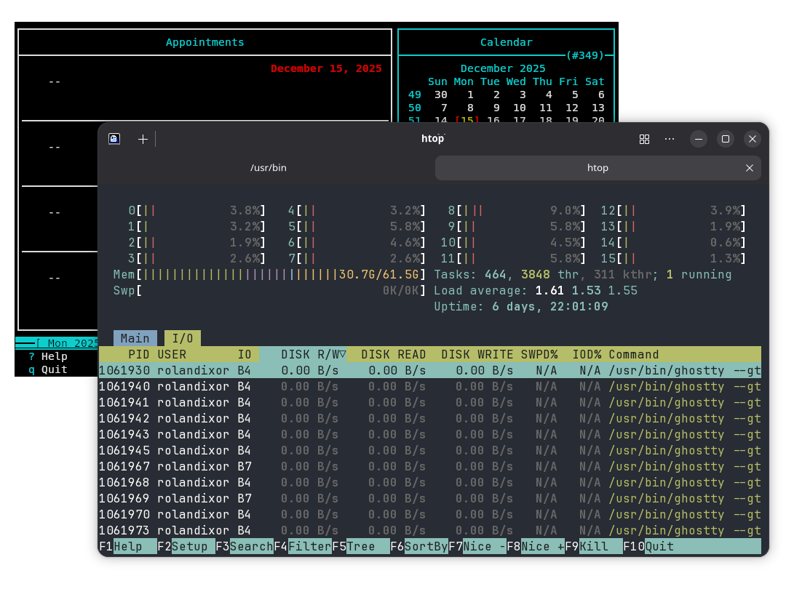Switch to the /usr/bin tab
The height and width of the screenshot is (589, 786).
(x=268, y=168)
